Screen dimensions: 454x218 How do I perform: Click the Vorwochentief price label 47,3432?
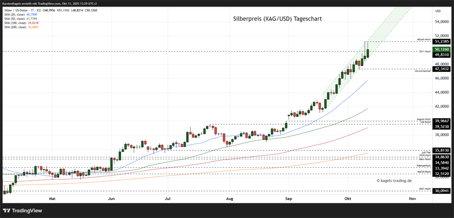[442, 68]
